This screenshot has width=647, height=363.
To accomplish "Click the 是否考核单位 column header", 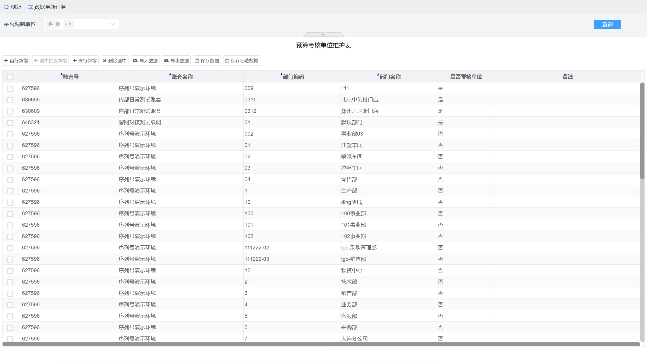I will tap(466, 77).
